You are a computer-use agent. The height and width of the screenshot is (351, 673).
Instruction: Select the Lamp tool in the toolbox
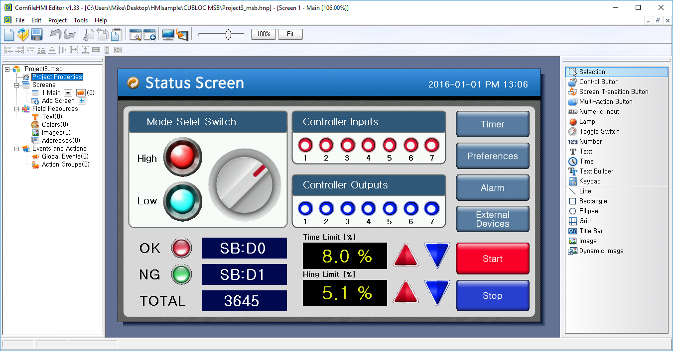point(587,122)
